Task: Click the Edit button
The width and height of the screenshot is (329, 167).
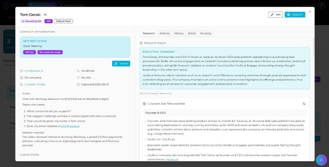Action: tap(275, 15)
